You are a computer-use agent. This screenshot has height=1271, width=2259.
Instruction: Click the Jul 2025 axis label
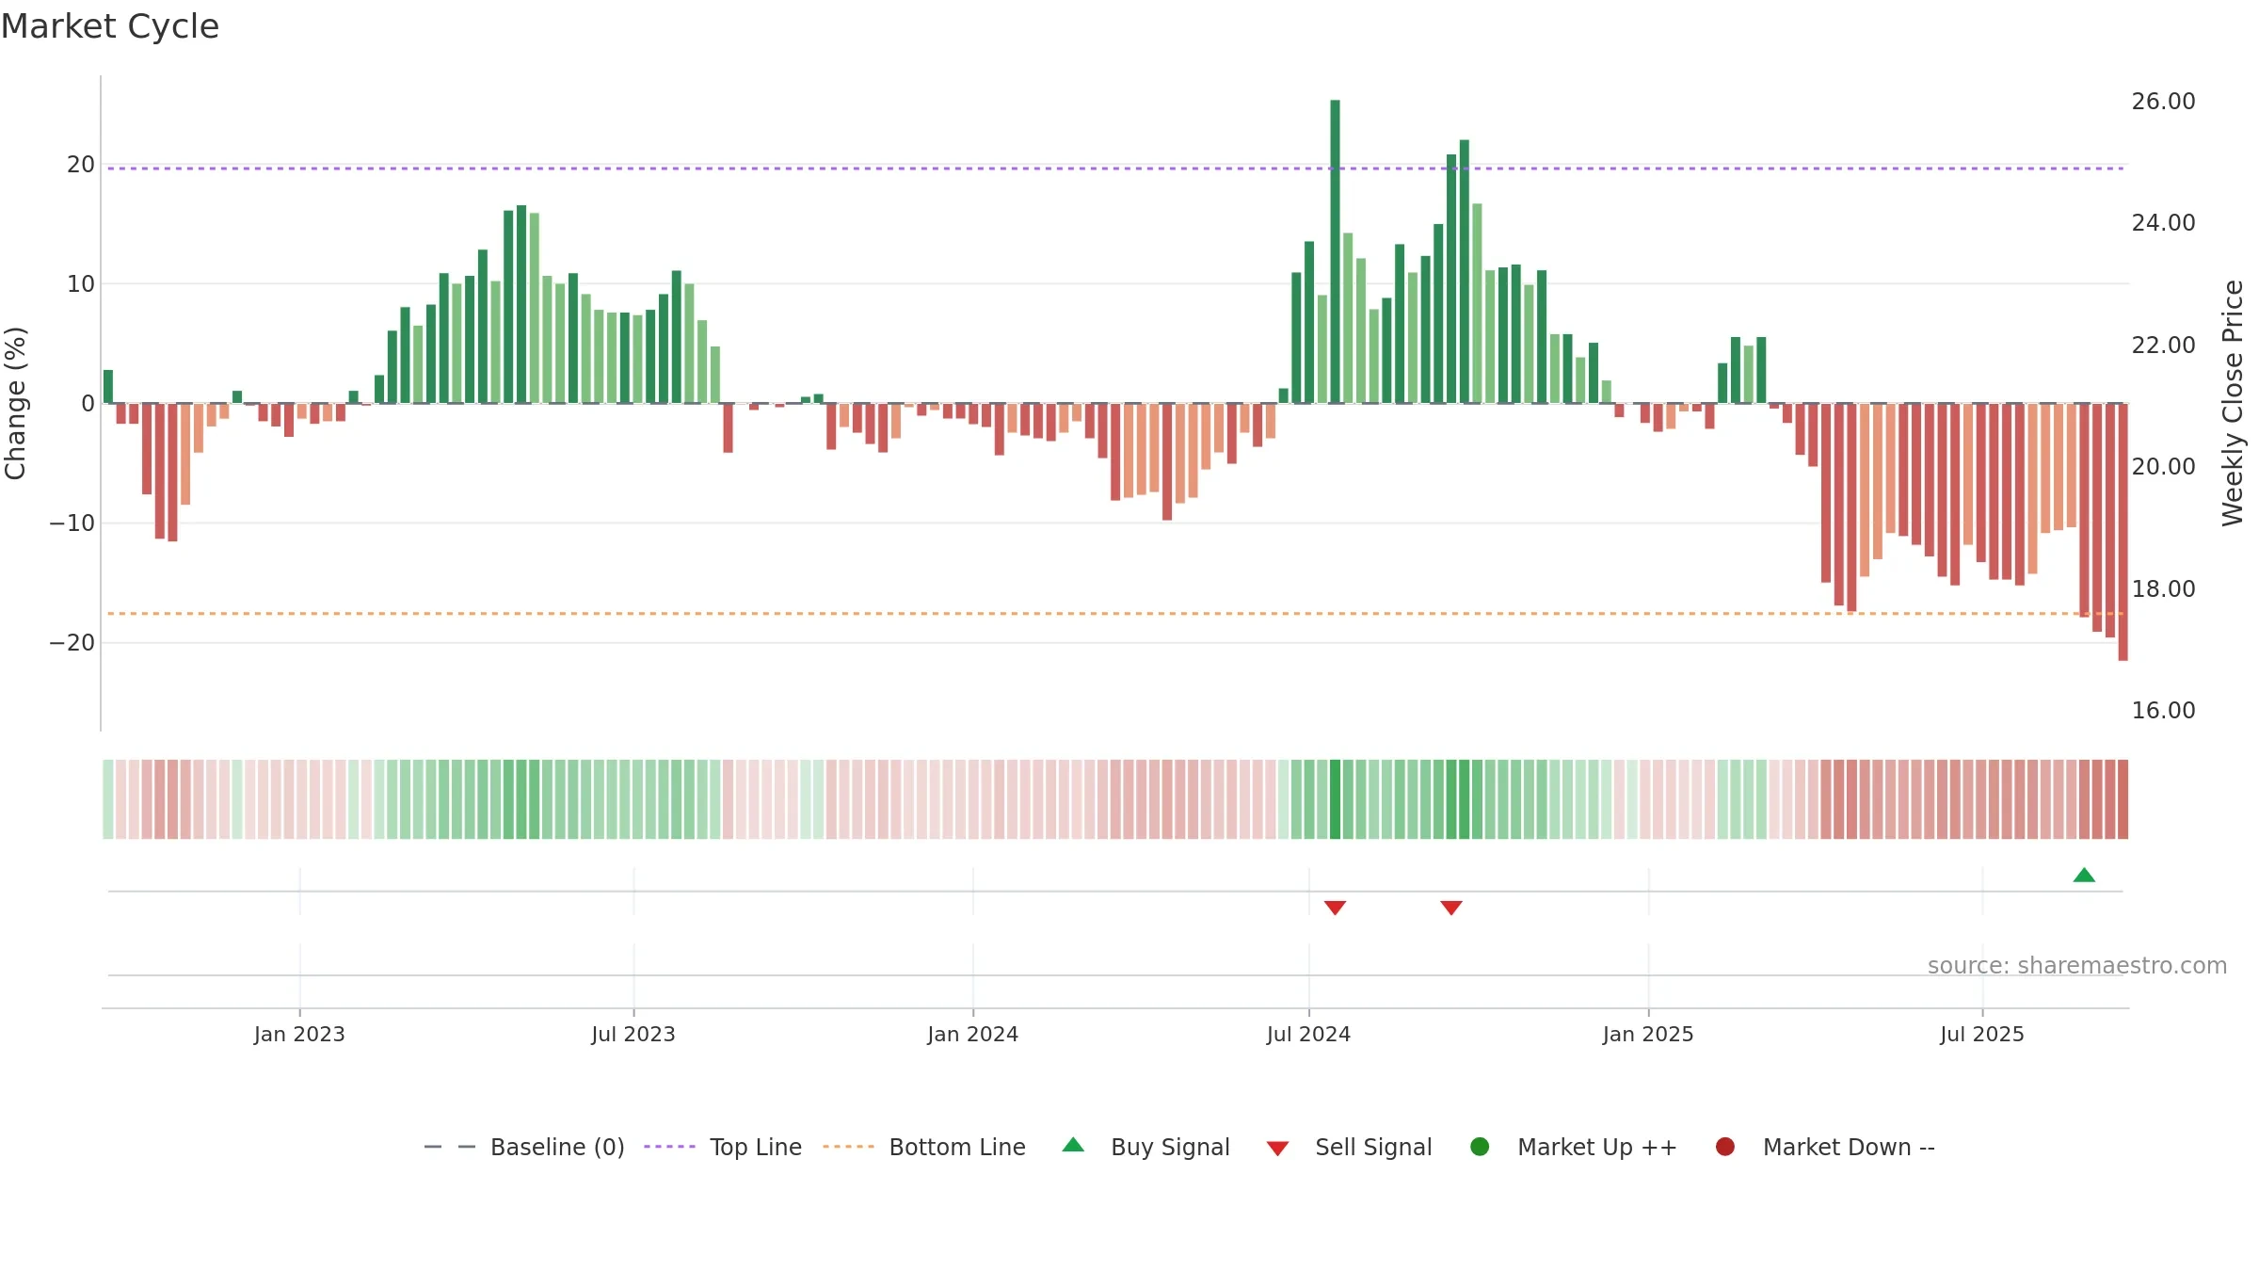[x=1982, y=1035]
